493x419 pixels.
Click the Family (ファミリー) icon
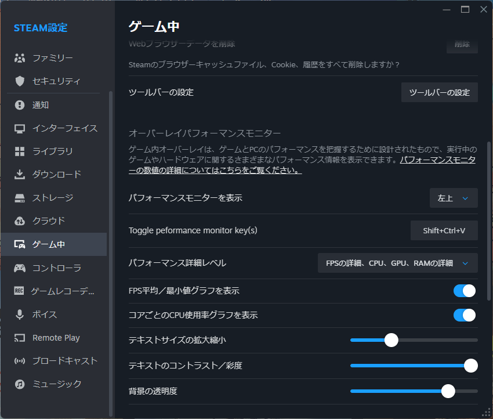point(20,58)
